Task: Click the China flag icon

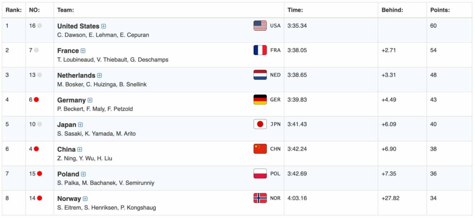Action: [x=260, y=149]
